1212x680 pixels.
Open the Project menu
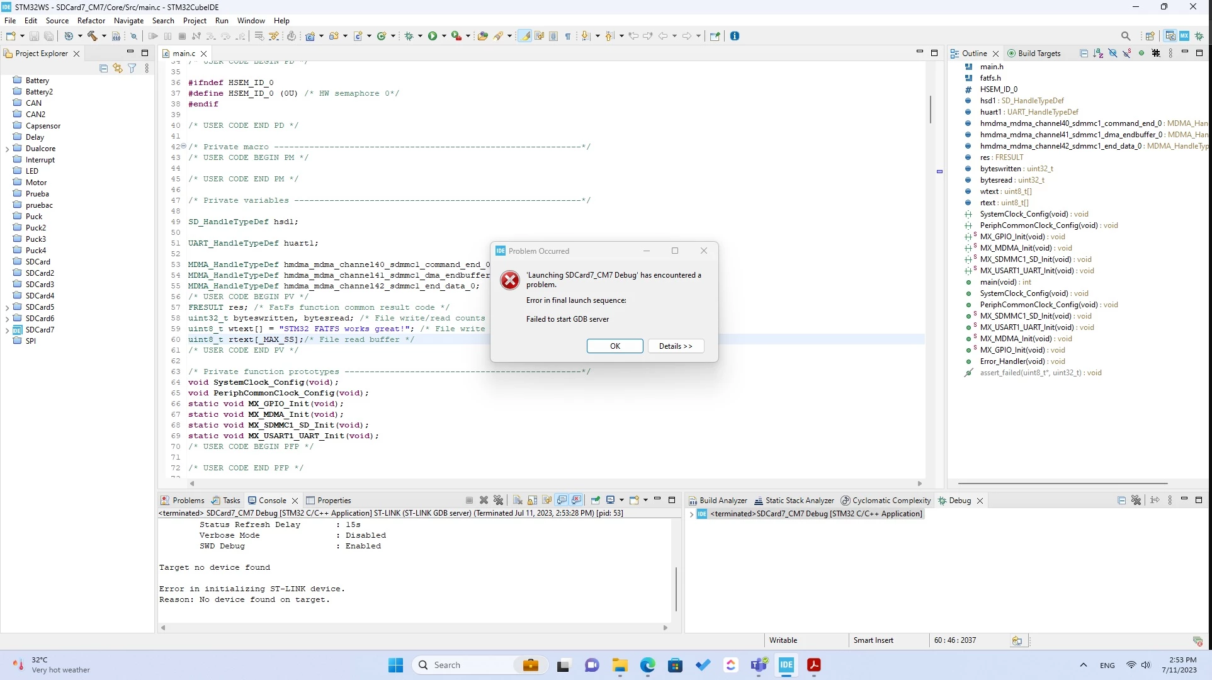[x=195, y=20]
